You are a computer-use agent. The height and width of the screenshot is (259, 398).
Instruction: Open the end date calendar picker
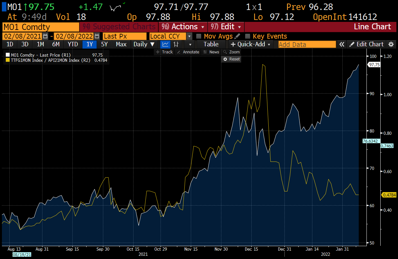click(x=97, y=36)
